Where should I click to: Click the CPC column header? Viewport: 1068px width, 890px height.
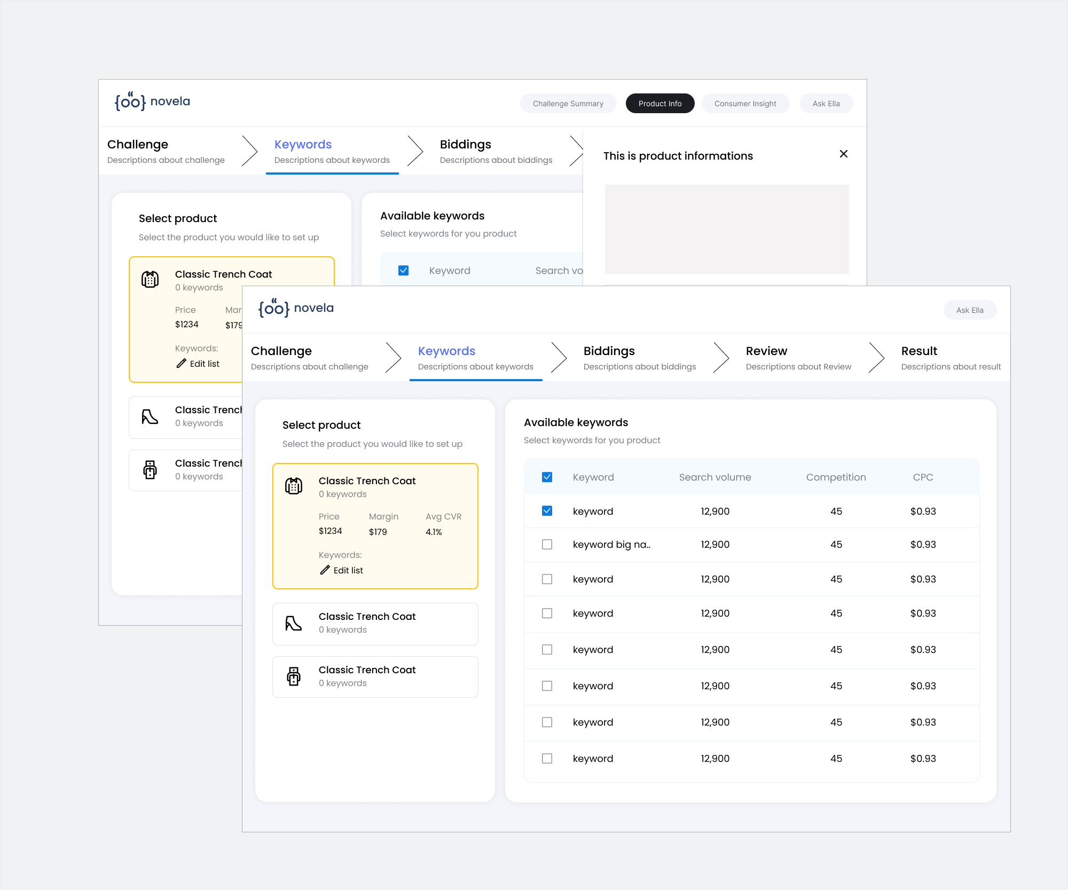click(x=923, y=477)
